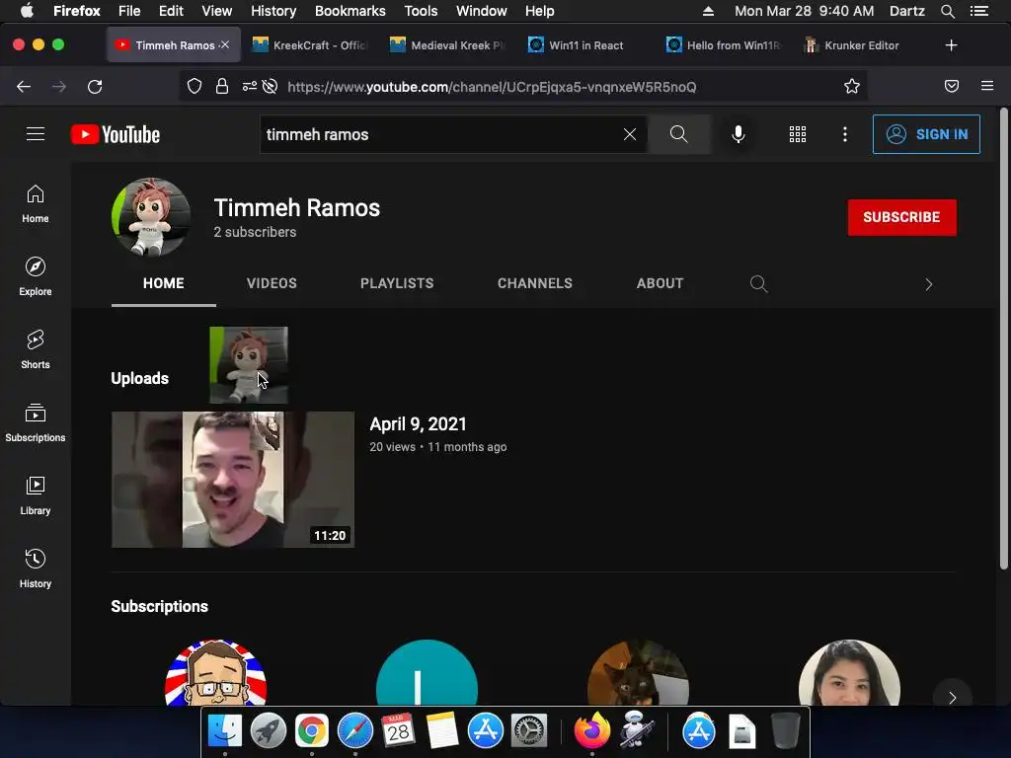Image resolution: width=1011 pixels, height=758 pixels.
Task: Click the SIGN IN button
Action: (x=926, y=134)
